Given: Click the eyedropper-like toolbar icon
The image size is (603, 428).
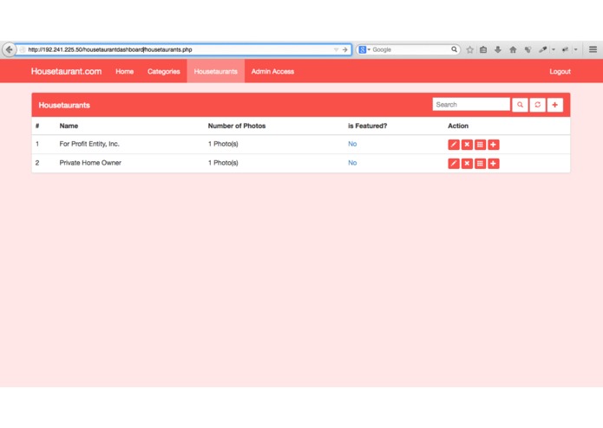Looking at the screenshot, I should click(542, 49).
